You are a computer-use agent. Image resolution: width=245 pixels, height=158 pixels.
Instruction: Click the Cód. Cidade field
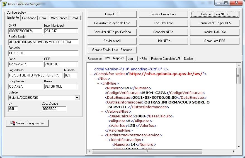click(x=54, y=109)
